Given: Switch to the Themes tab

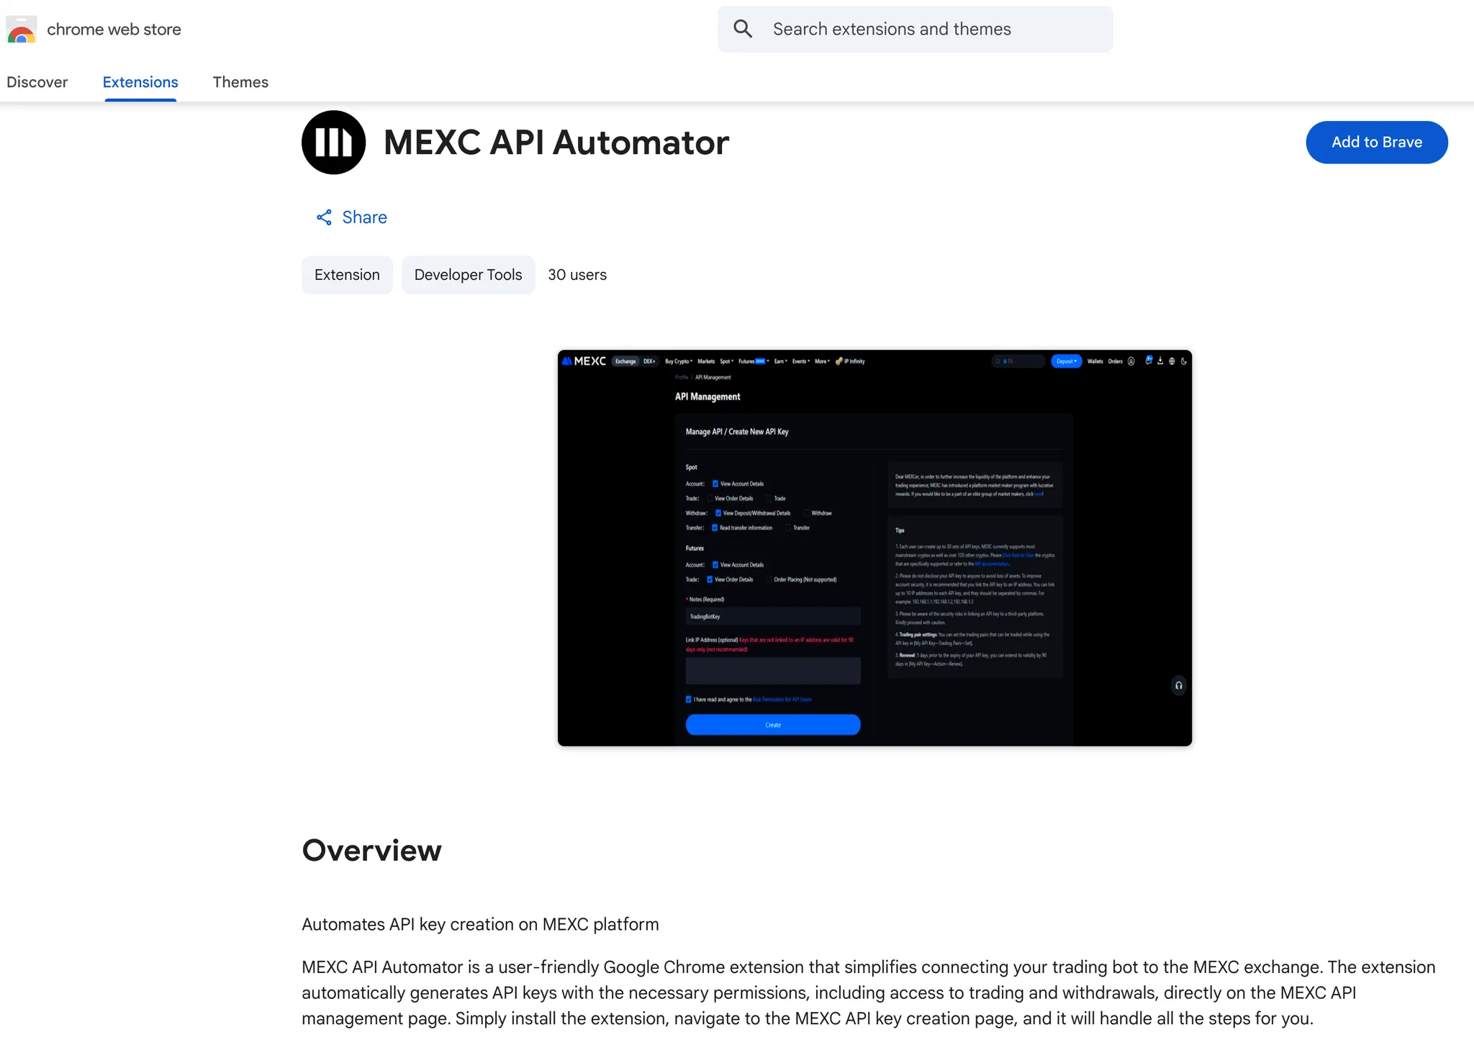Looking at the screenshot, I should point(240,82).
